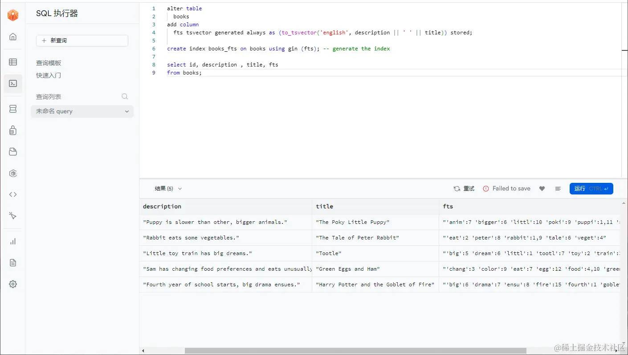This screenshot has height=355, width=628.
Task: Create a new query with 新查询
Action: coord(82,41)
